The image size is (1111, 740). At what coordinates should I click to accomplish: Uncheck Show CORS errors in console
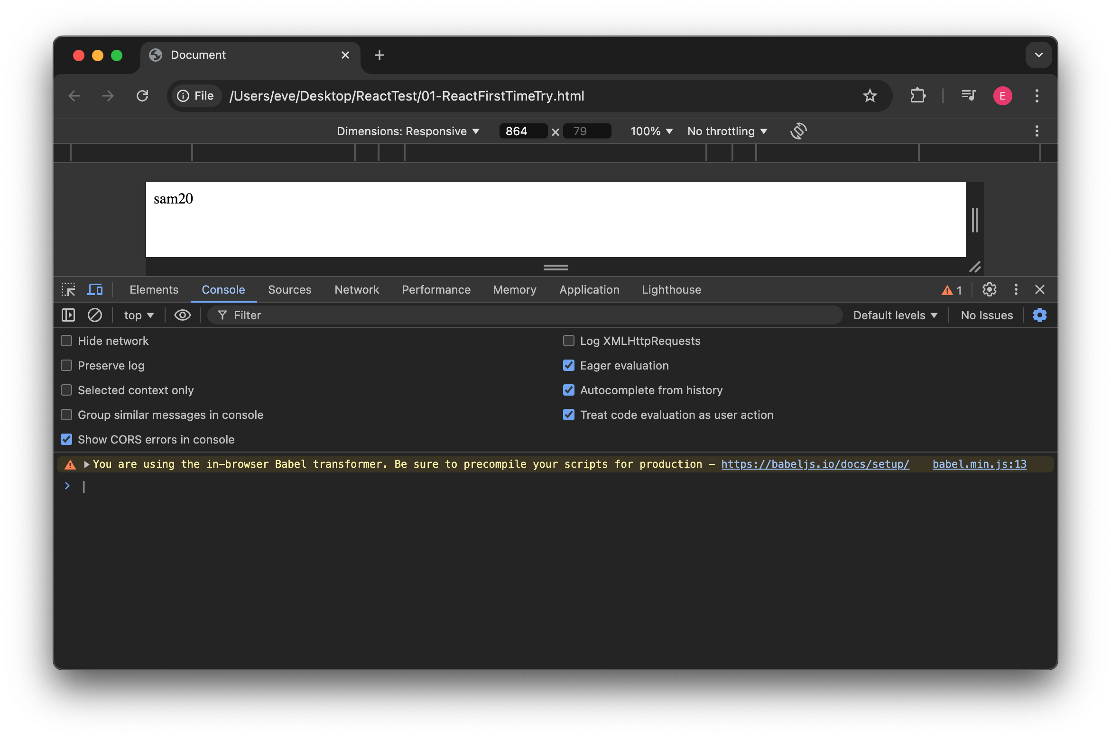(66, 439)
